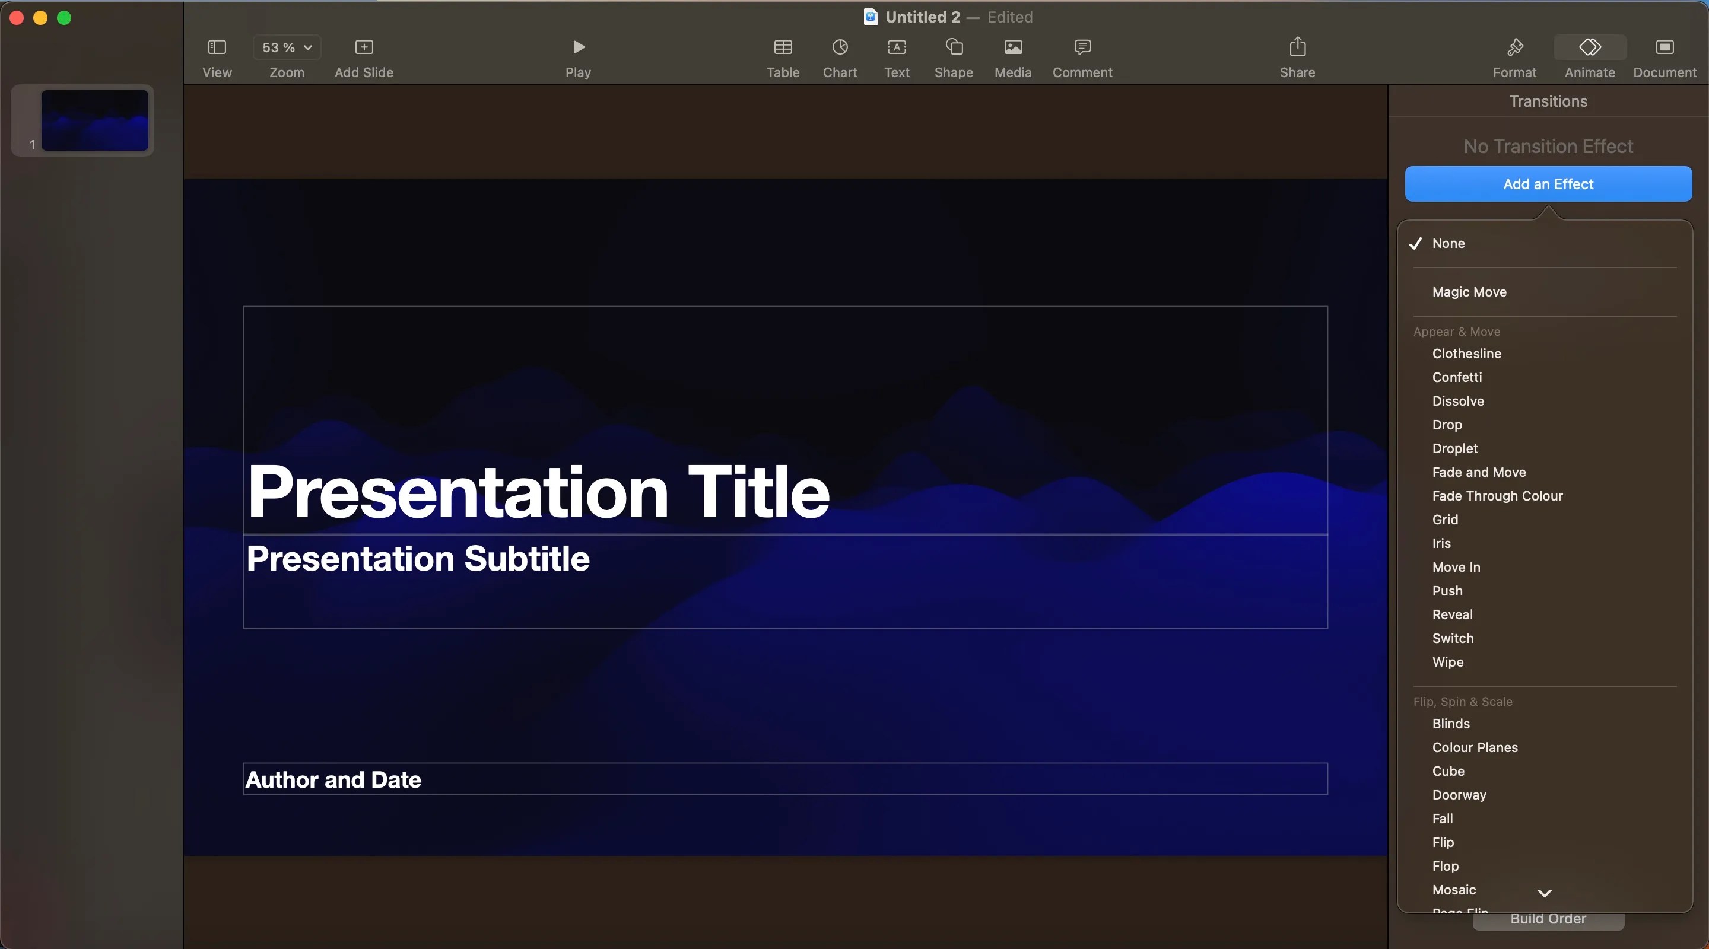Select the checked None transition
Image resolution: width=1709 pixels, height=949 pixels.
click(1448, 243)
